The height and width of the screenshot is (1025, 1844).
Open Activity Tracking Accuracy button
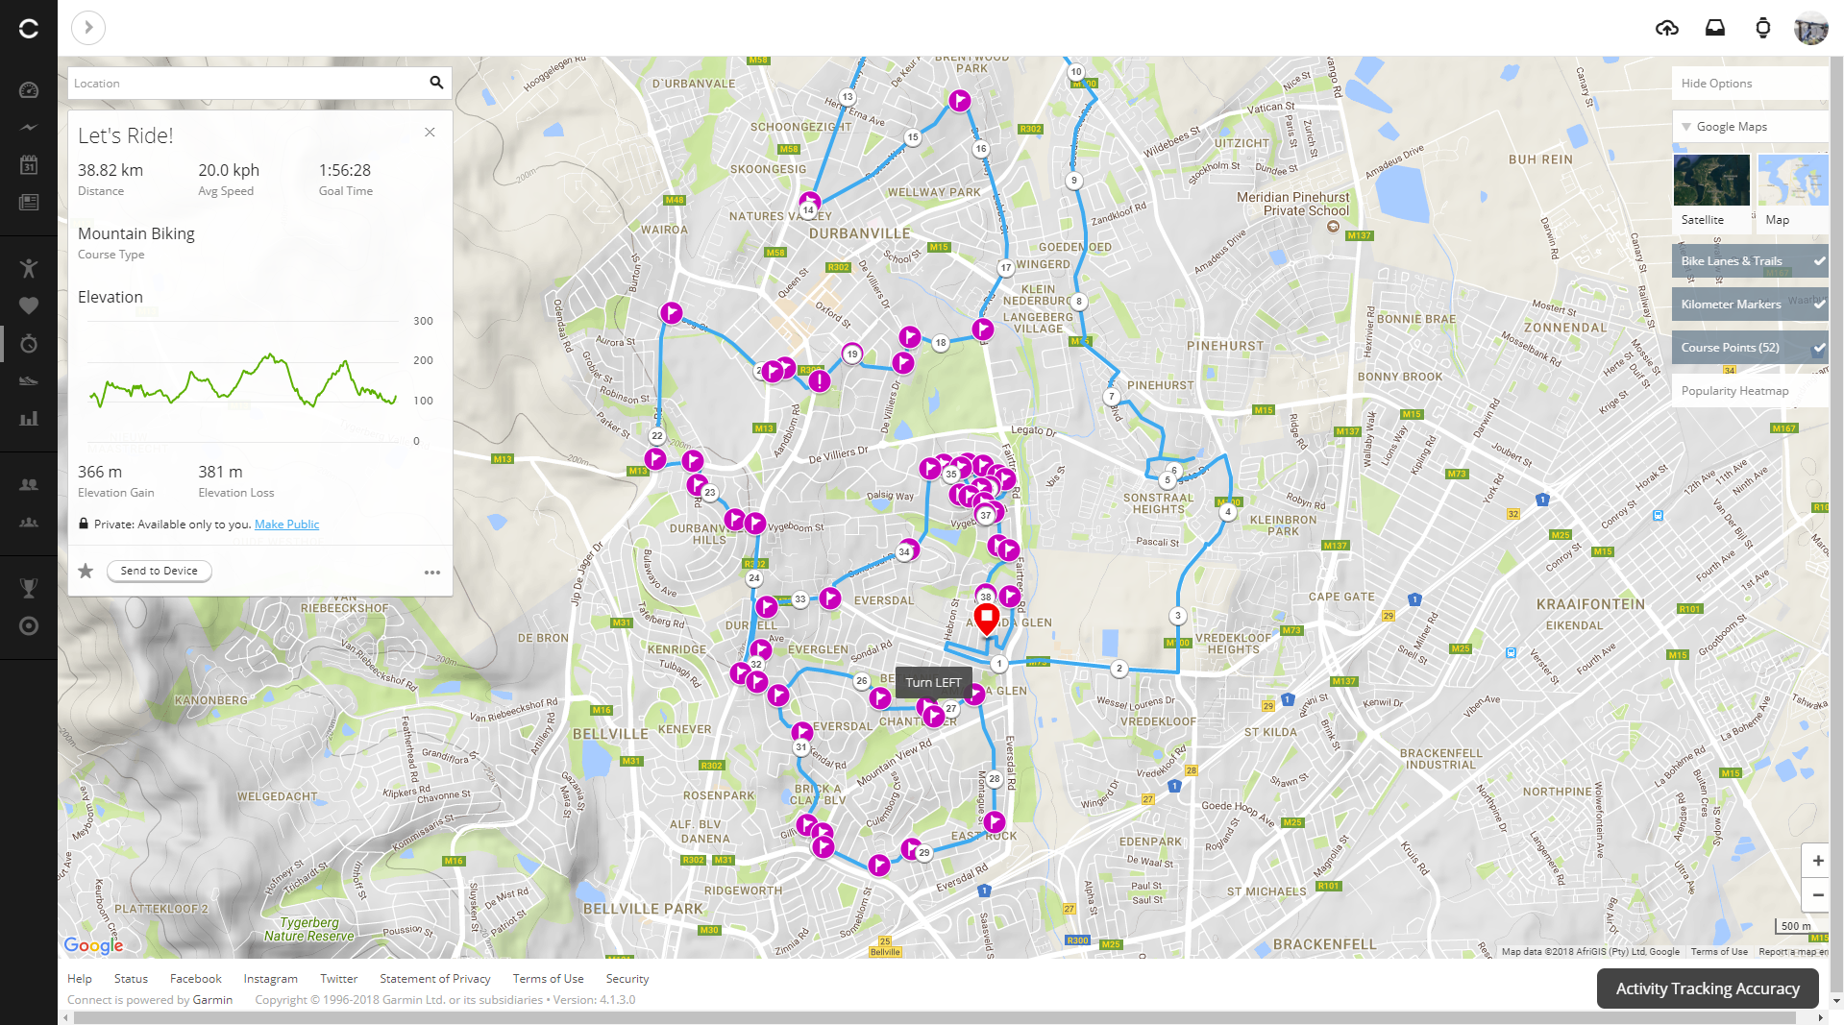[x=1708, y=988]
